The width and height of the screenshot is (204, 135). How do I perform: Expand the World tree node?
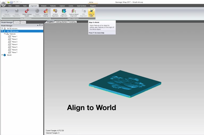pyautogui.click(x=2, y=55)
